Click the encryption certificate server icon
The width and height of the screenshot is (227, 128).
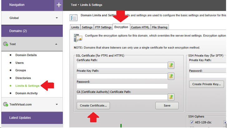click(78, 38)
